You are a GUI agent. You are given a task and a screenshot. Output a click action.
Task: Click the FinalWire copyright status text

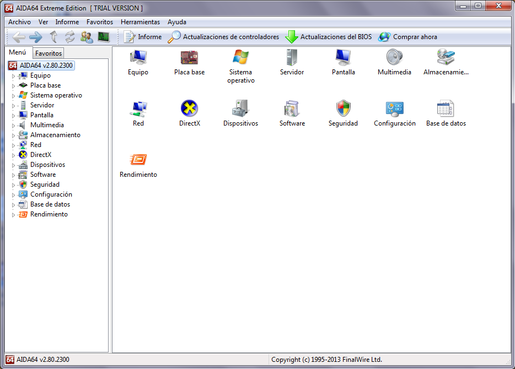[326, 360]
